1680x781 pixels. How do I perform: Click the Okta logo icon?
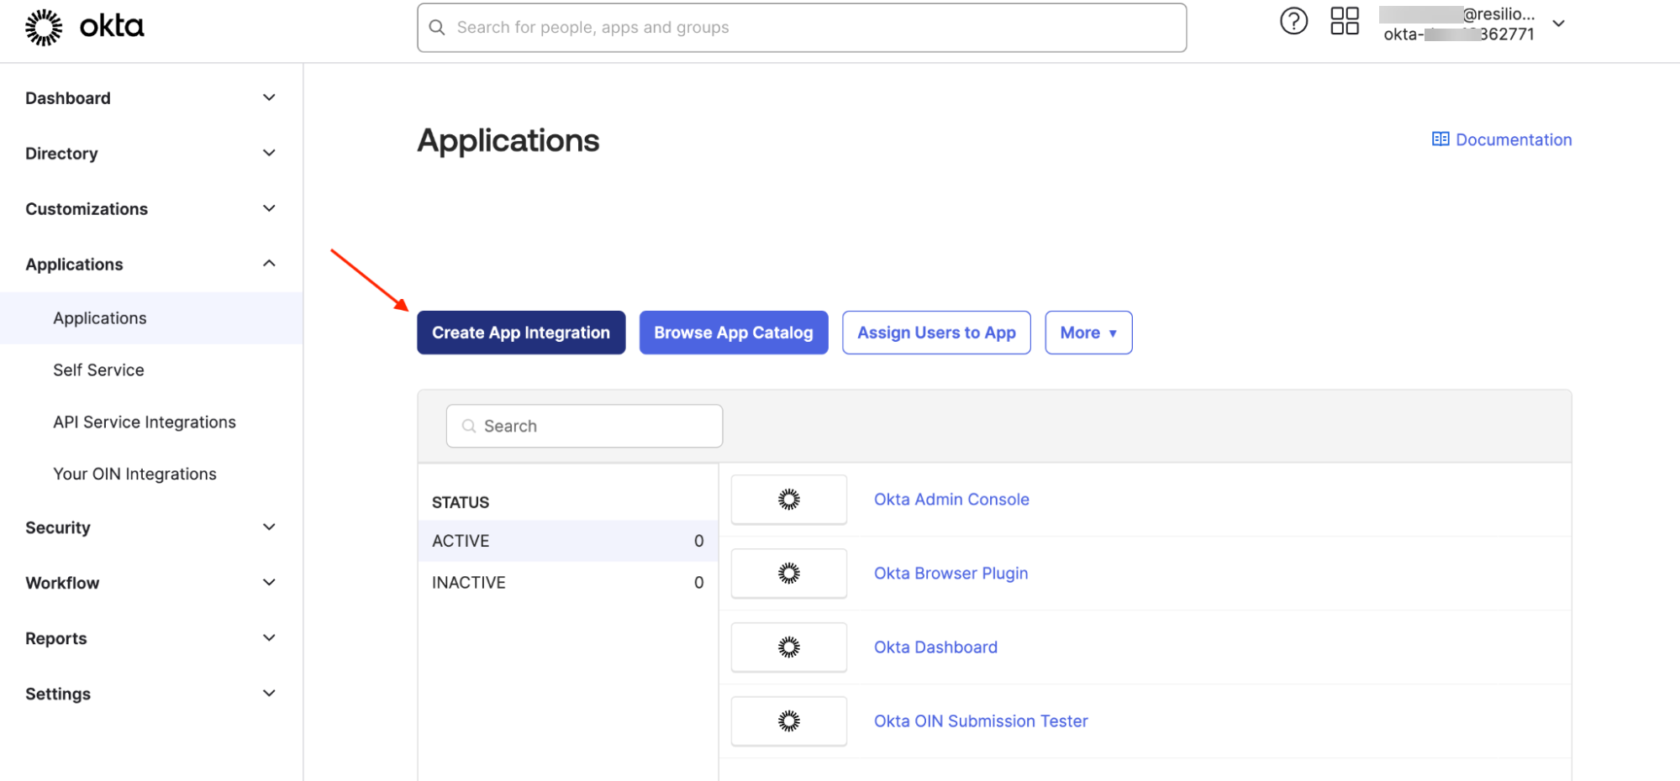click(44, 28)
